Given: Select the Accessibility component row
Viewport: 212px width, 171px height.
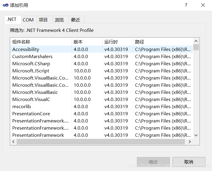Looking at the screenshot, I should (x=102, y=49).
